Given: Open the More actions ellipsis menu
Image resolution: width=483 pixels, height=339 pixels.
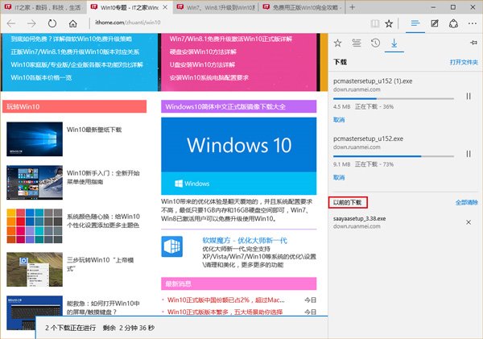Looking at the screenshot, I should coord(472,24).
